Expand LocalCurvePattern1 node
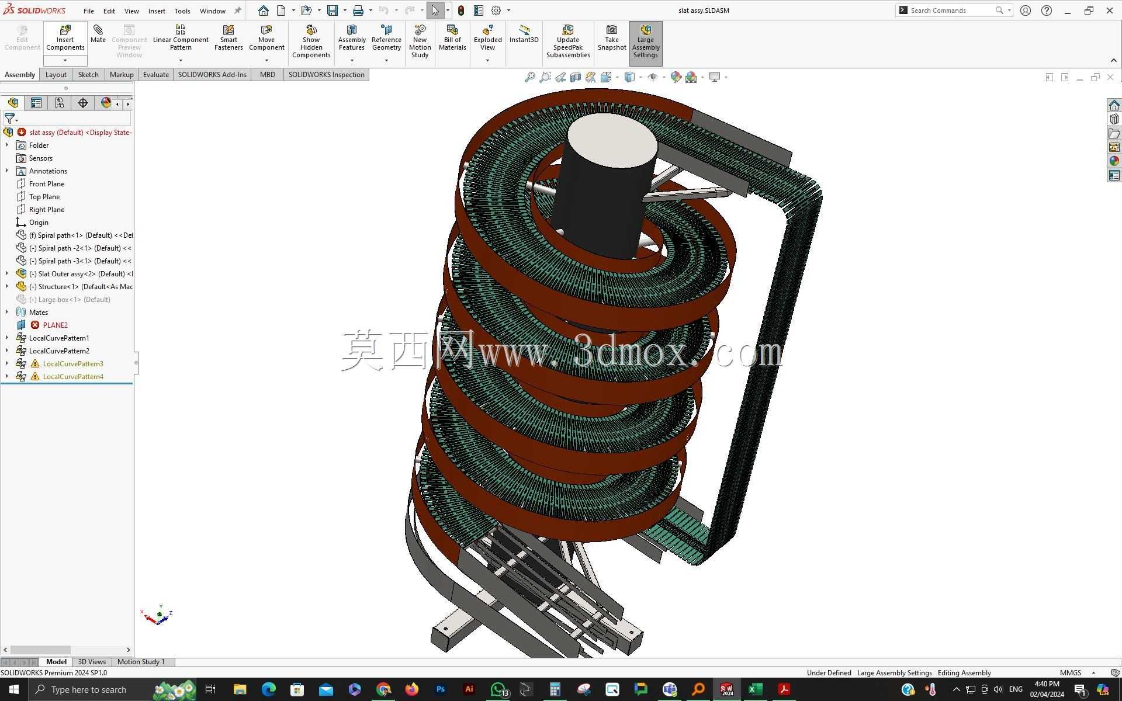Image resolution: width=1122 pixels, height=701 pixels. pos(7,338)
